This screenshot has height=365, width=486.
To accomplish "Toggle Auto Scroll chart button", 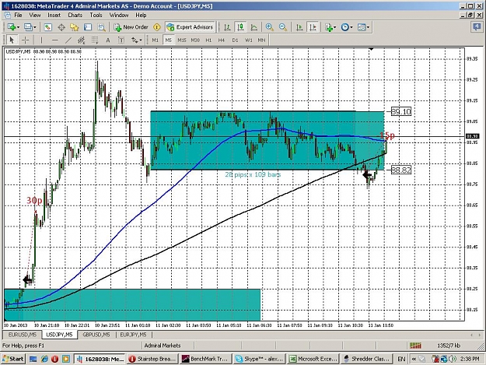I will [x=299, y=27].
